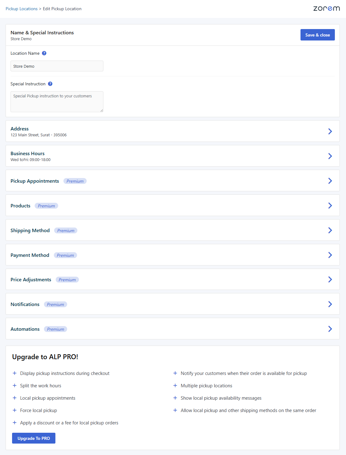Image resolution: width=346 pixels, height=455 pixels.
Task: Expand the Notifications section chevron
Action: (330, 304)
